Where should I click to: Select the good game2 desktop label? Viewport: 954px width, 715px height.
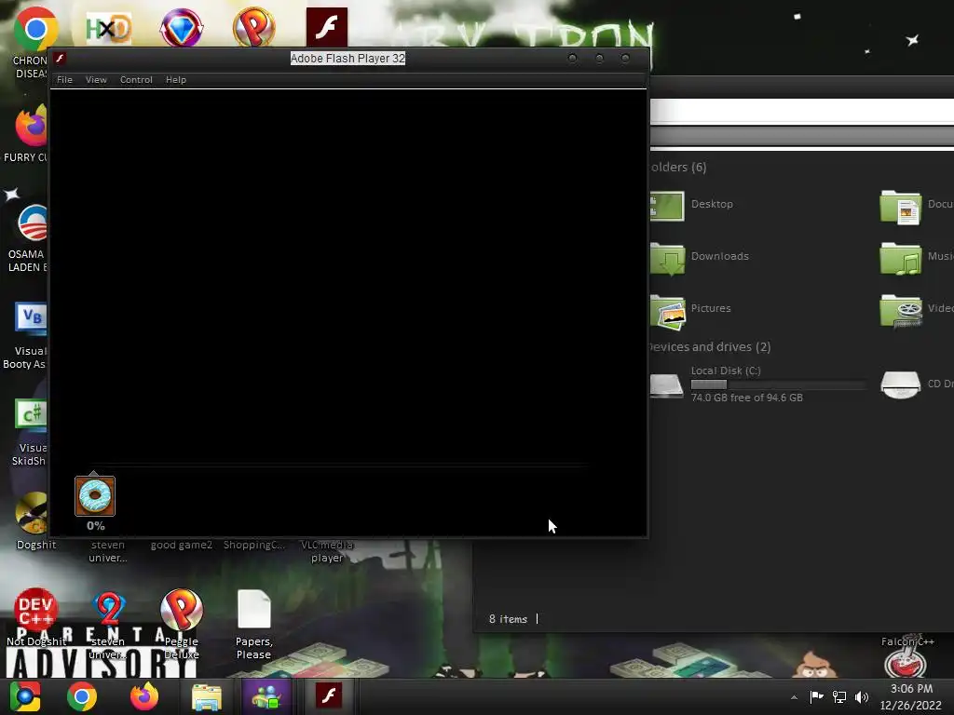[x=182, y=545]
